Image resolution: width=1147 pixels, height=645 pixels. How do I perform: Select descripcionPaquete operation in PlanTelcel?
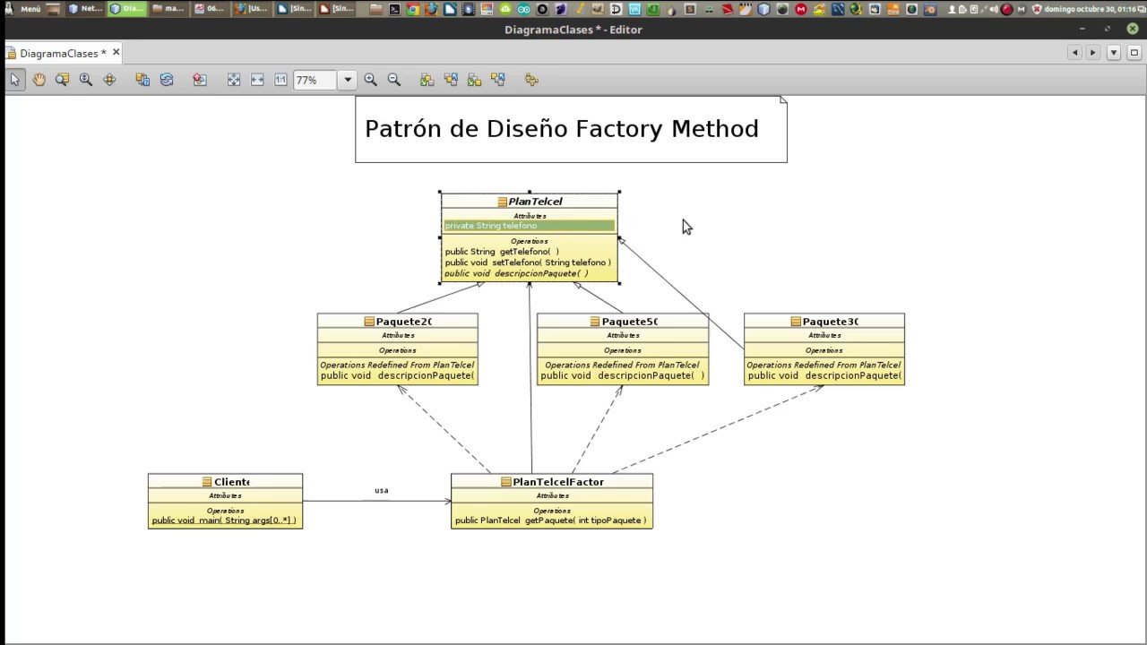(517, 273)
